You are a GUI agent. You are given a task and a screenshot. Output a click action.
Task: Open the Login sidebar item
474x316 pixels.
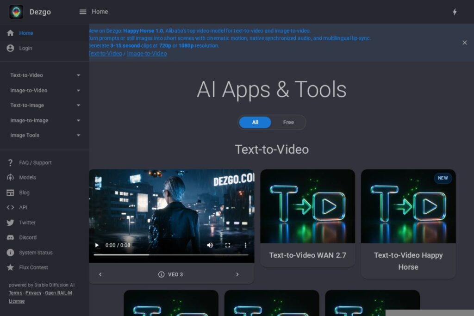[x=44, y=48]
